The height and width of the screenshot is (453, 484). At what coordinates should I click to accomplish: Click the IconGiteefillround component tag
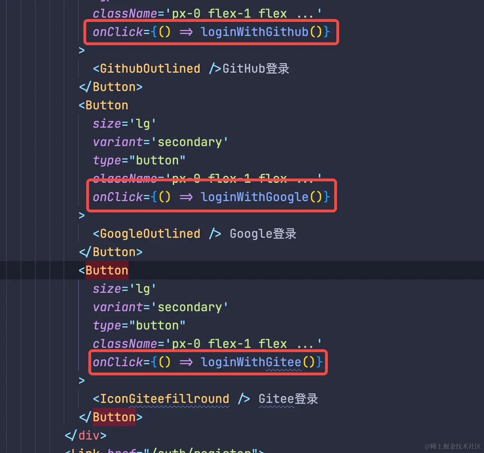click(165, 399)
